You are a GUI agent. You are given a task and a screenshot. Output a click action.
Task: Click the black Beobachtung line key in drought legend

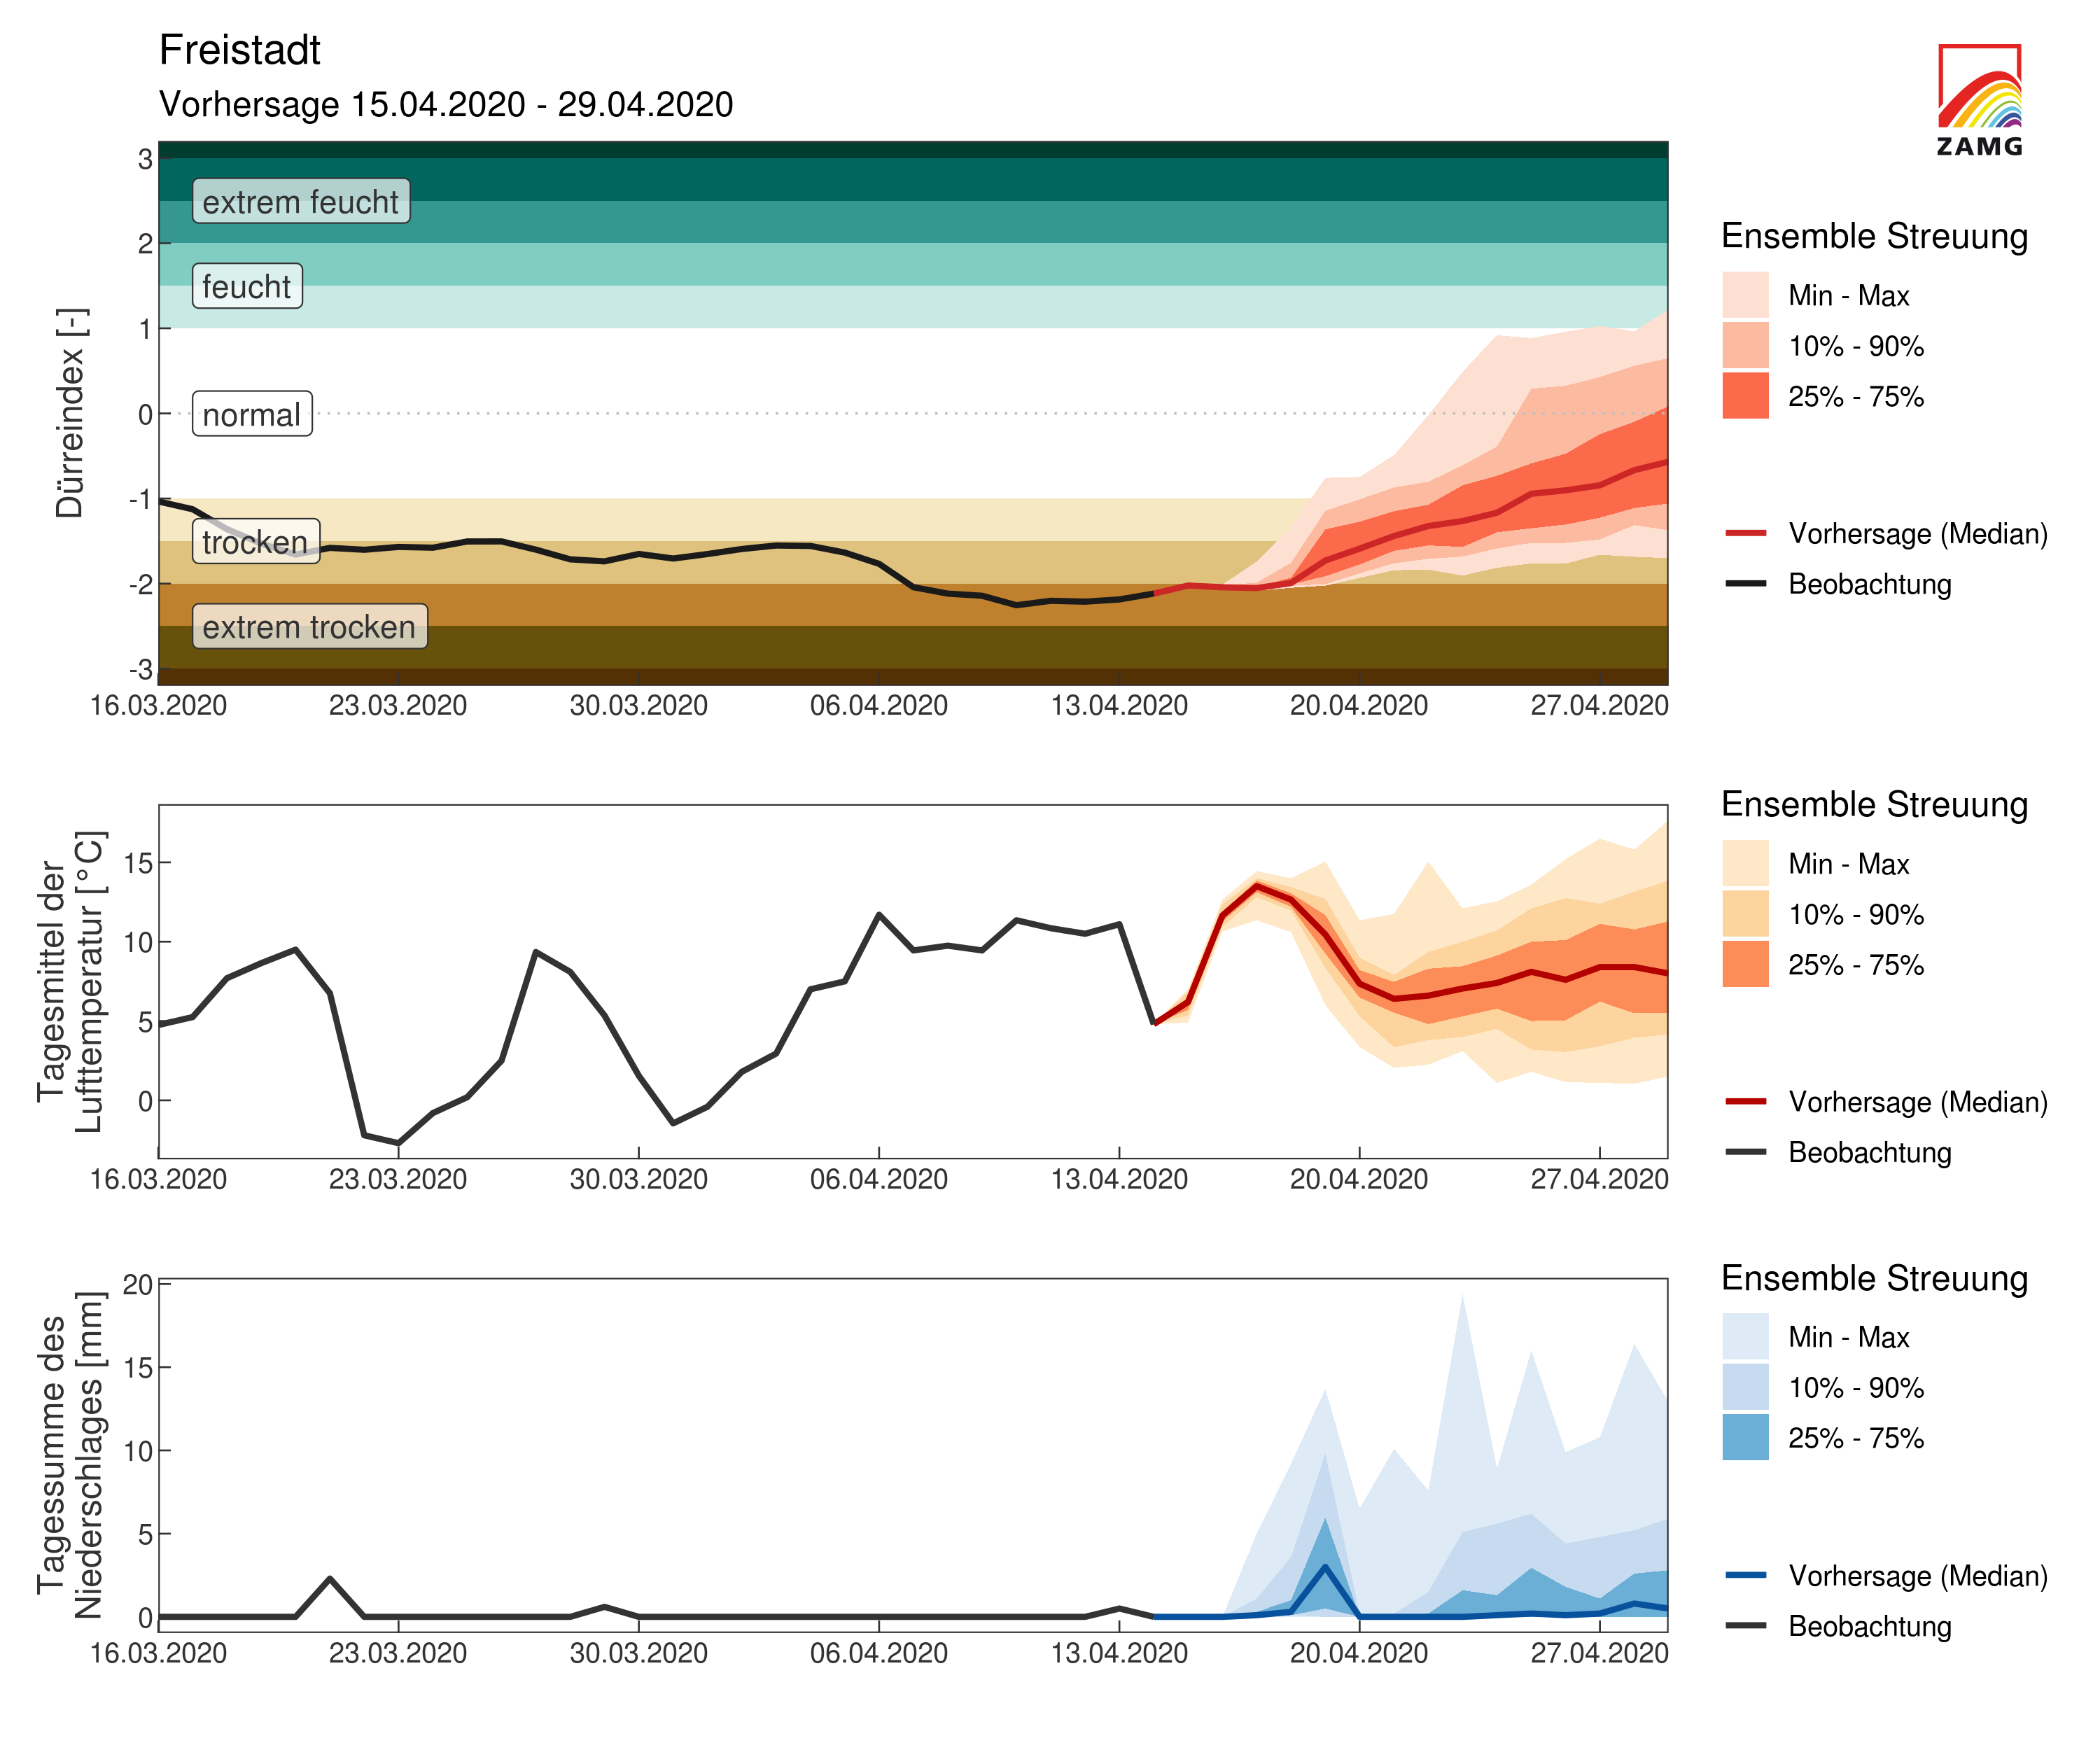pos(1745,583)
